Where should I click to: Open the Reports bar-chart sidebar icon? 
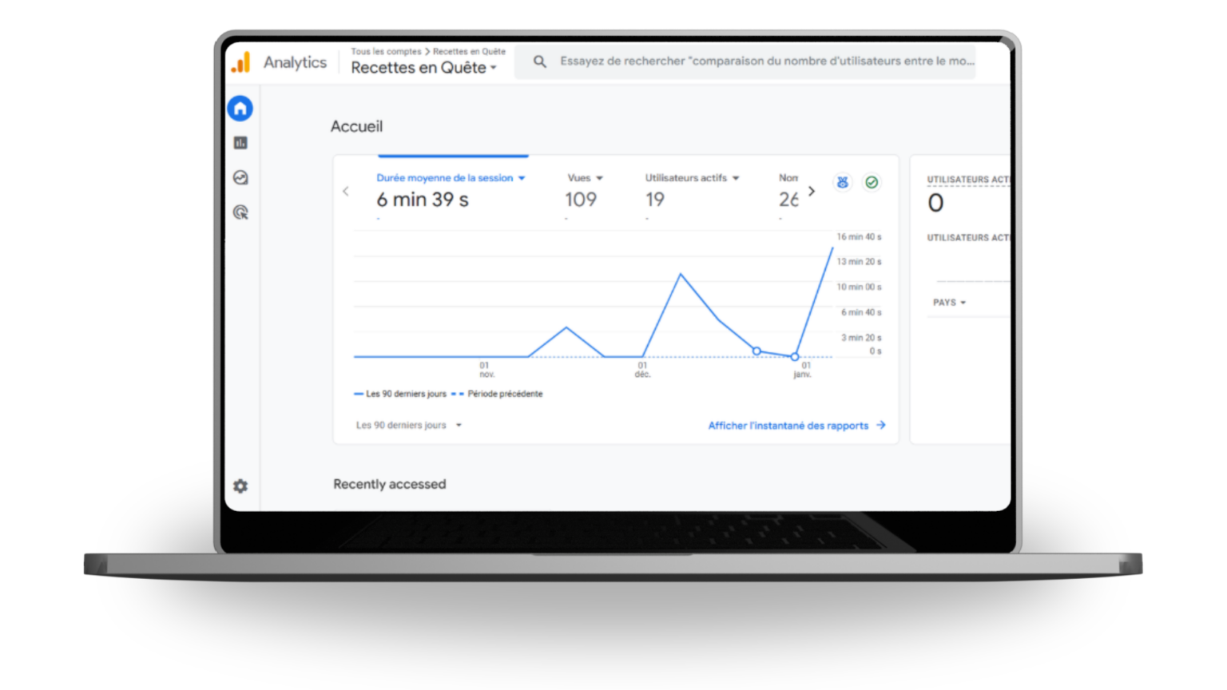[x=240, y=143]
